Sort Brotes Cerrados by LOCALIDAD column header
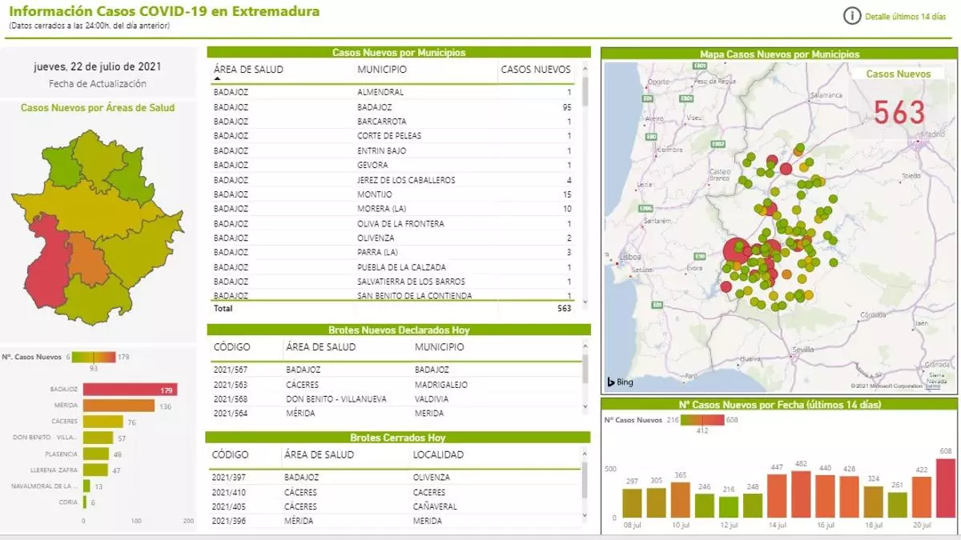Image resolution: width=961 pixels, height=540 pixels. pos(437,454)
